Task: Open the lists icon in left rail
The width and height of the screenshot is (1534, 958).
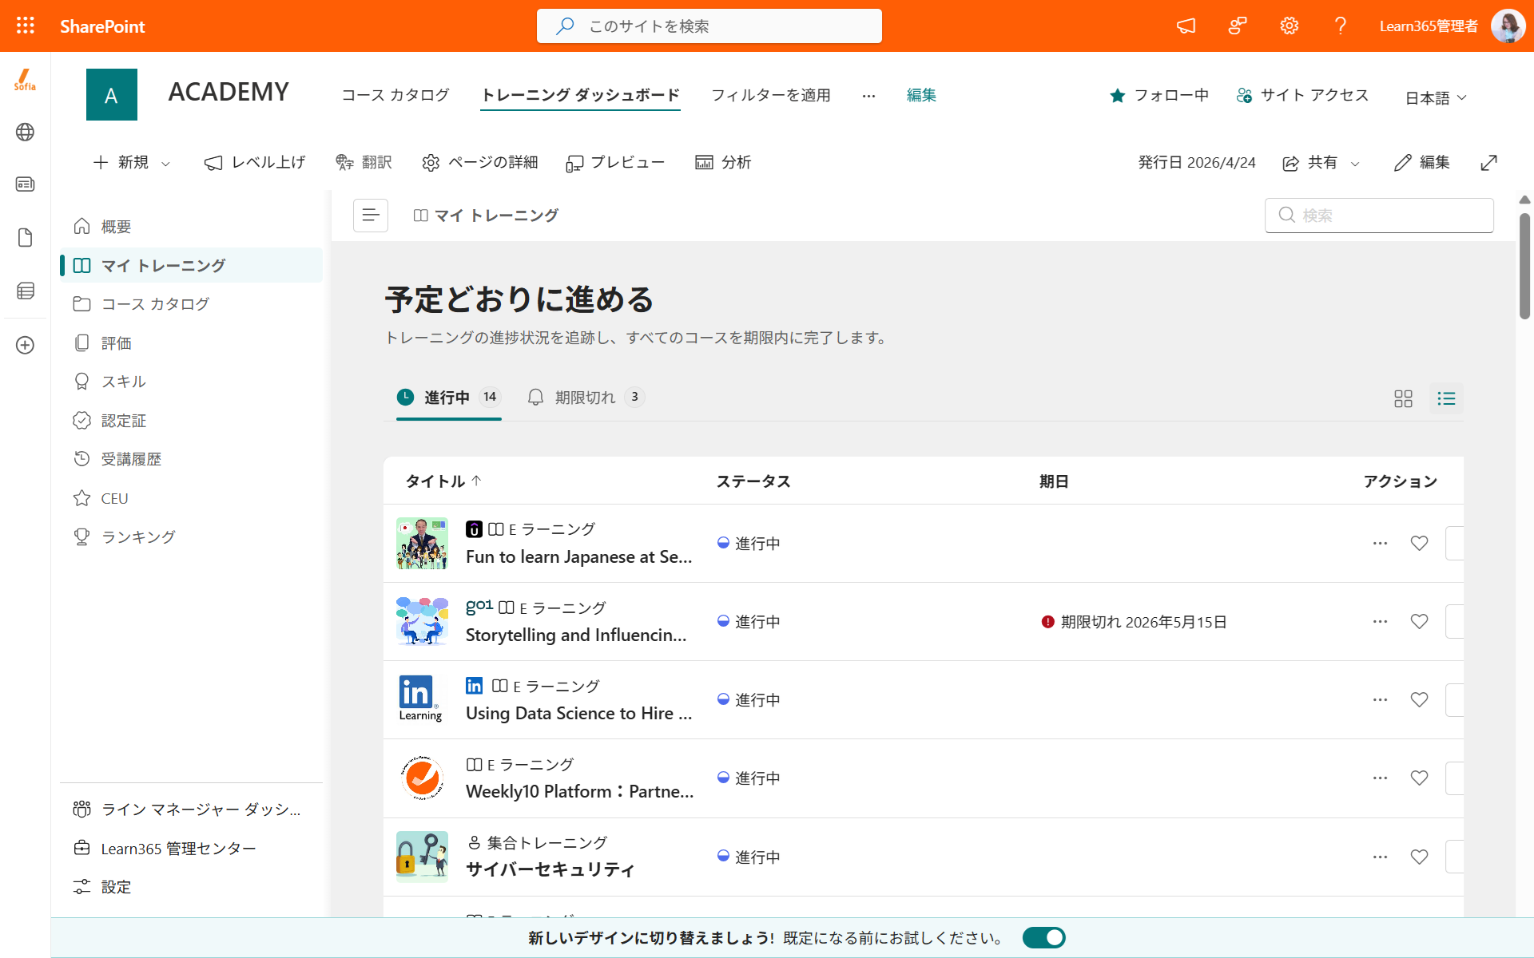Action: coord(25,291)
